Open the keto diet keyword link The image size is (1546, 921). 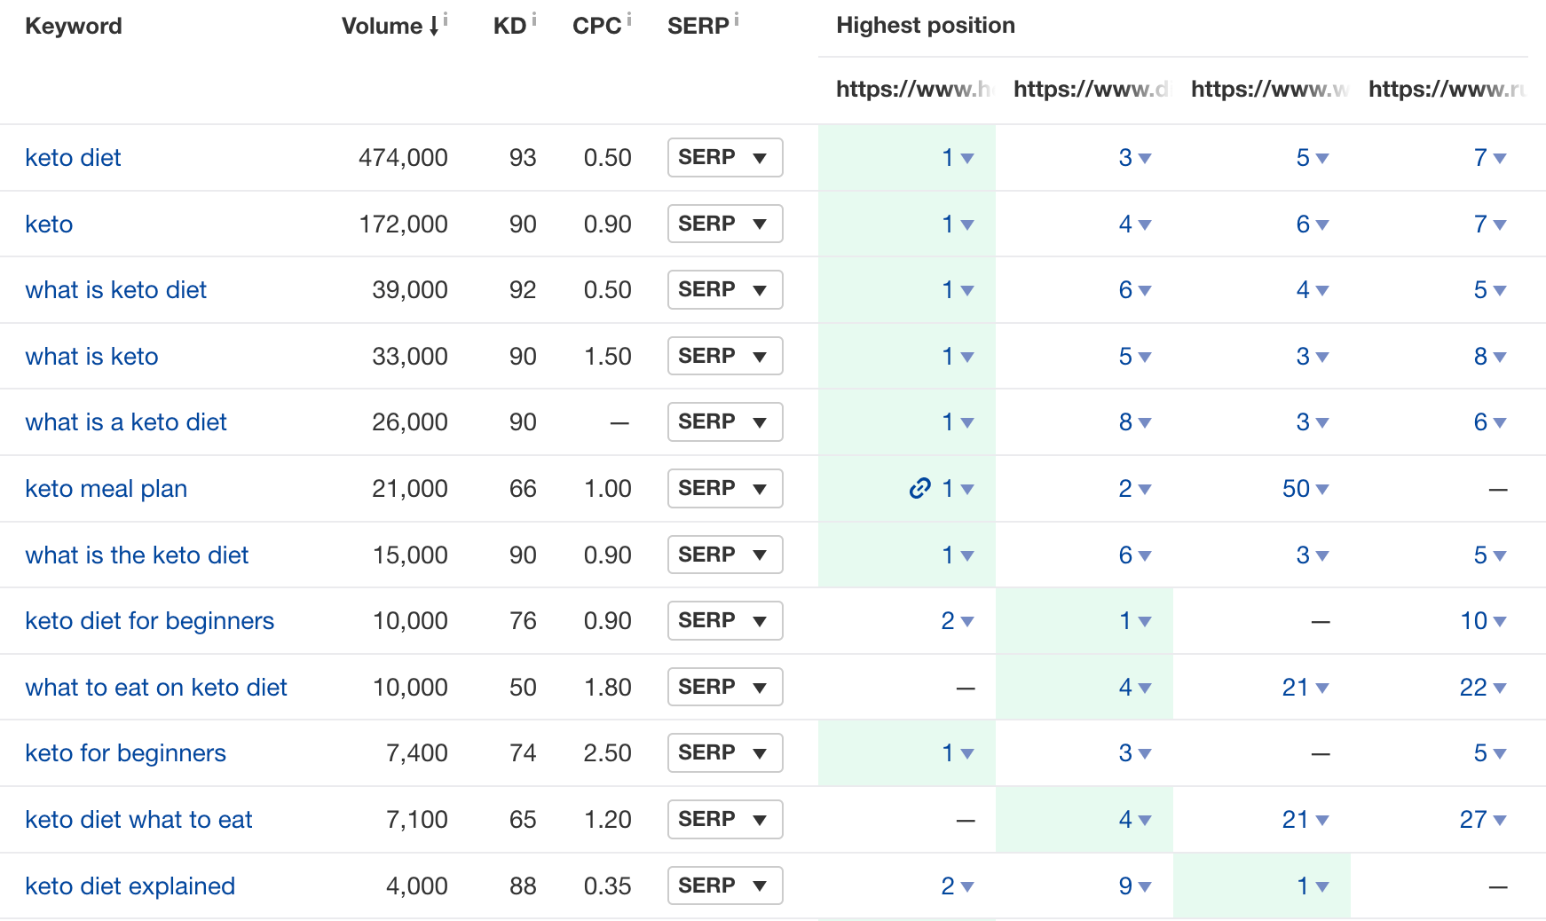pos(73,157)
